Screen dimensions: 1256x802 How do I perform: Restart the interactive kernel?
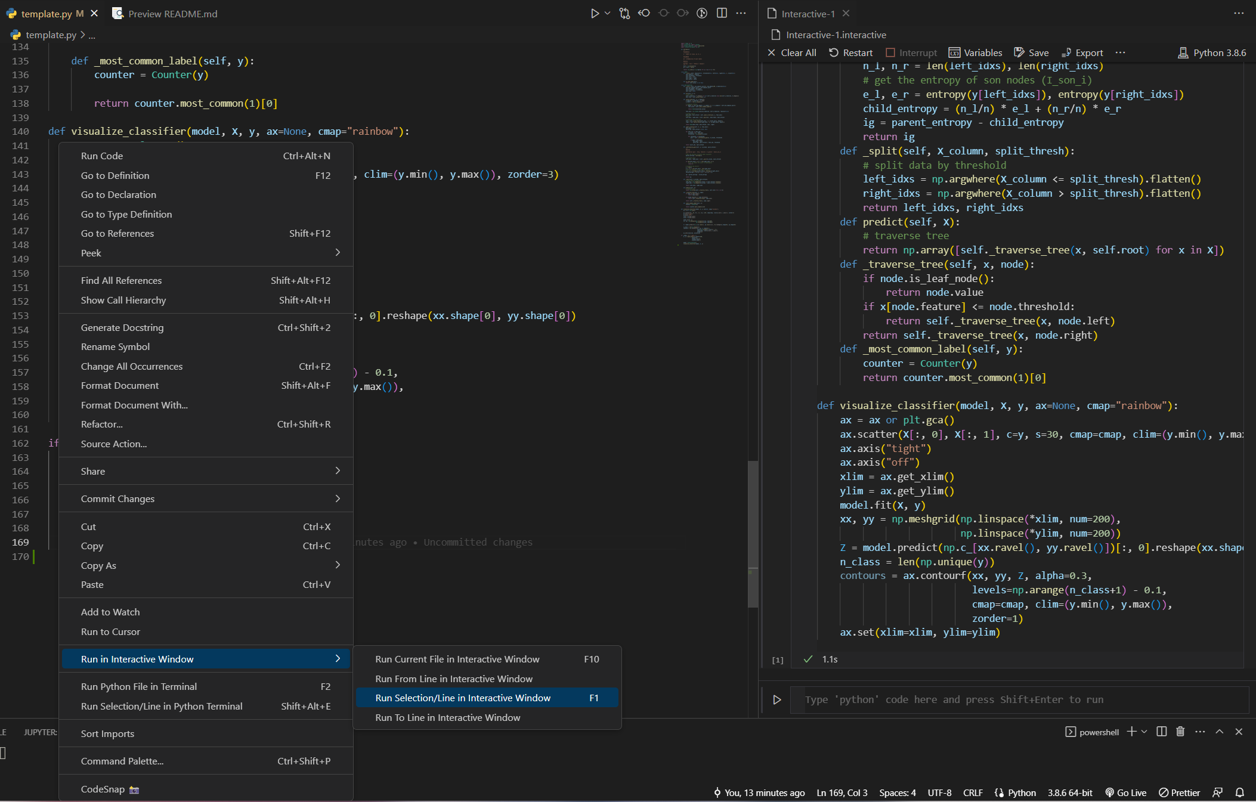click(x=851, y=52)
